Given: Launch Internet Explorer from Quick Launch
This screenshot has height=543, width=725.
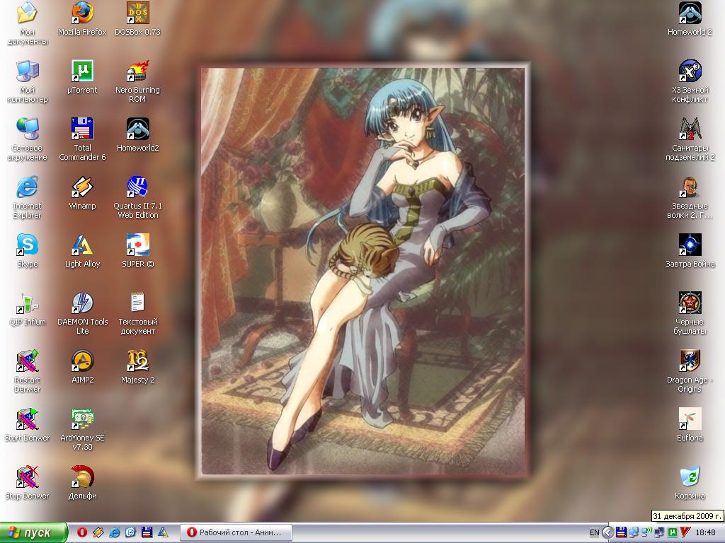Looking at the screenshot, I should (114, 533).
